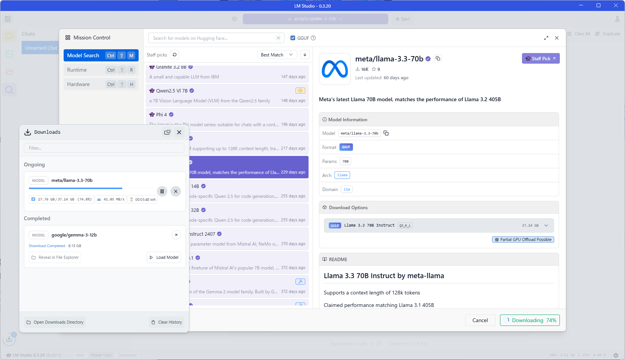Pause the meta/llama-3.3-70b download
625x360 pixels.
pyautogui.click(x=162, y=191)
